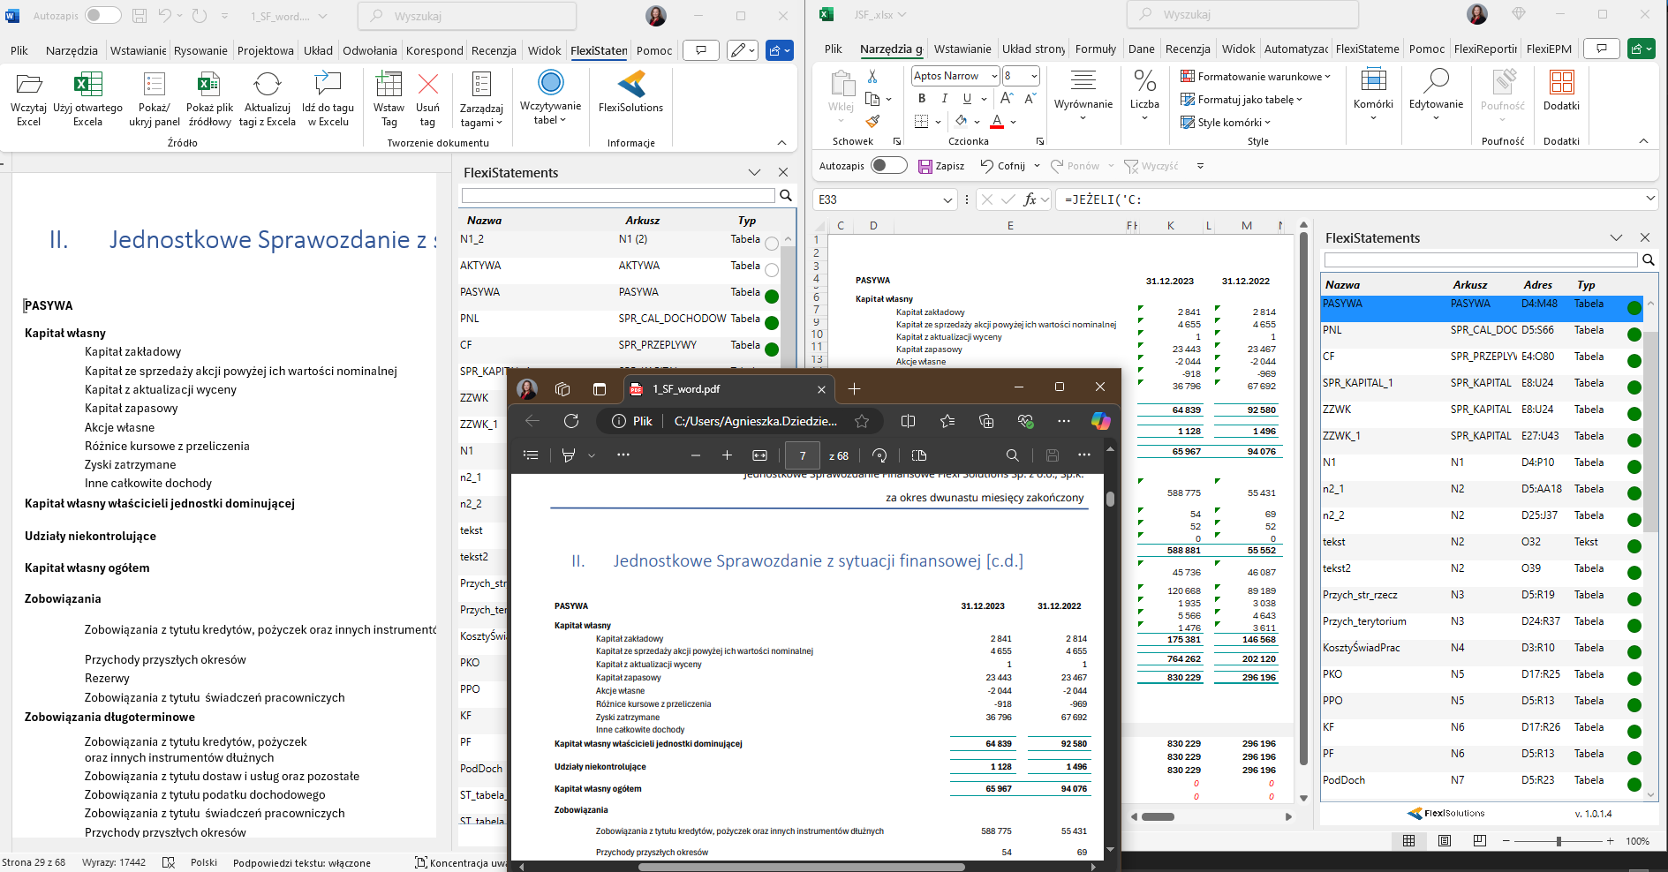Open the Formuły tab in Excel
1668x872 pixels.
coord(1095,49)
